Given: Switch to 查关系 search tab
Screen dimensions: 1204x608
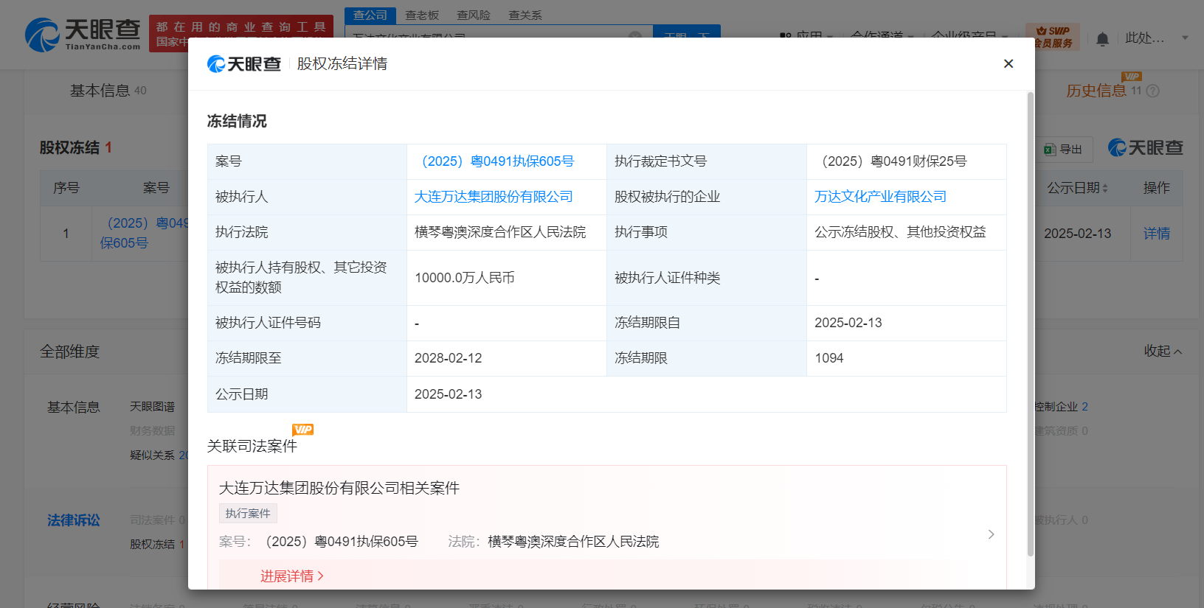Looking at the screenshot, I should pyautogui.click(x=525, y=15).
